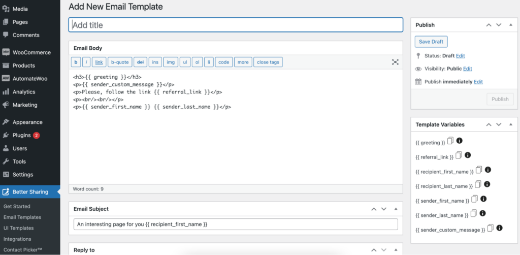Move Publish panel up
520x255 pixels.
pos(489,25)
